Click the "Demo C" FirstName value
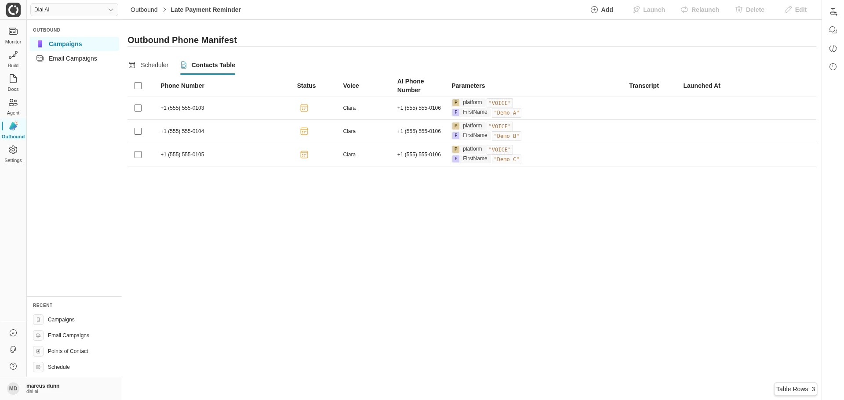 506,159
